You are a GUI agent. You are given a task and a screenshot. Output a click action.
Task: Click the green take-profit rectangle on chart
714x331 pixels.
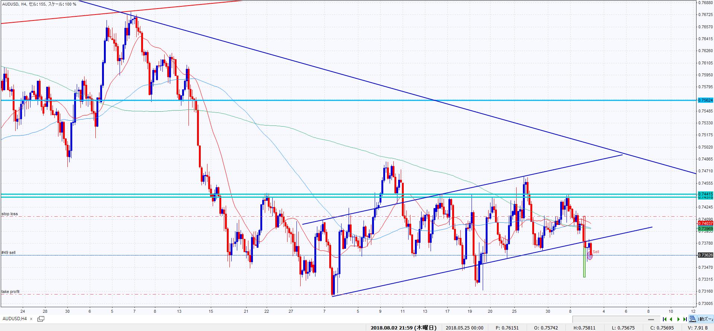[584, 262]
